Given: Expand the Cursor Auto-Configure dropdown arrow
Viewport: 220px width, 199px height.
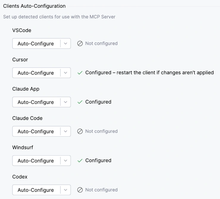Looking at the screenshot, I should 66,73.
